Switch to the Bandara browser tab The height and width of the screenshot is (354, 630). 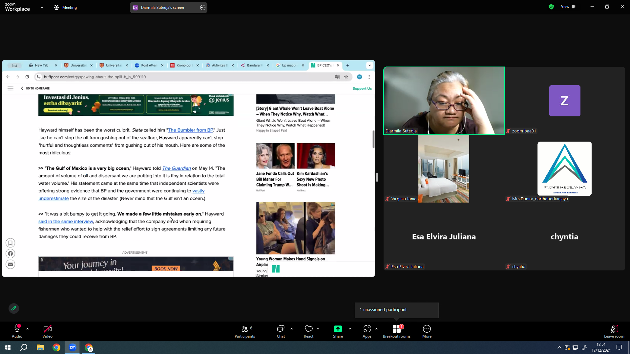[254, 65]
